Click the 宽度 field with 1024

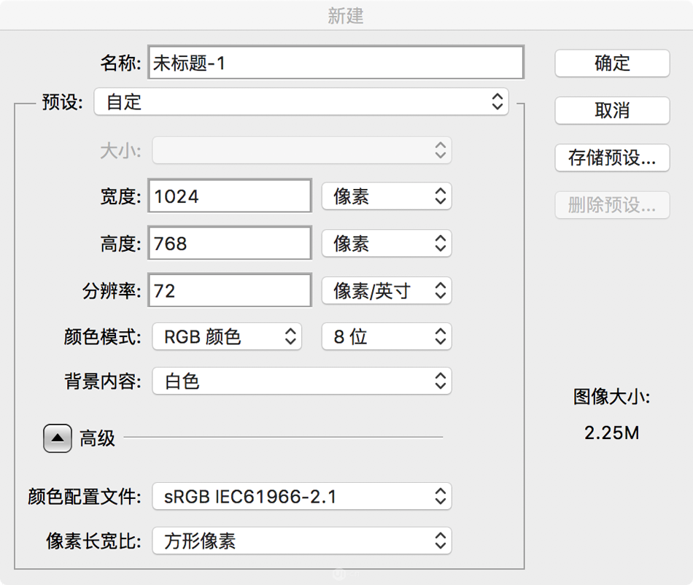(x=230, y=195)
